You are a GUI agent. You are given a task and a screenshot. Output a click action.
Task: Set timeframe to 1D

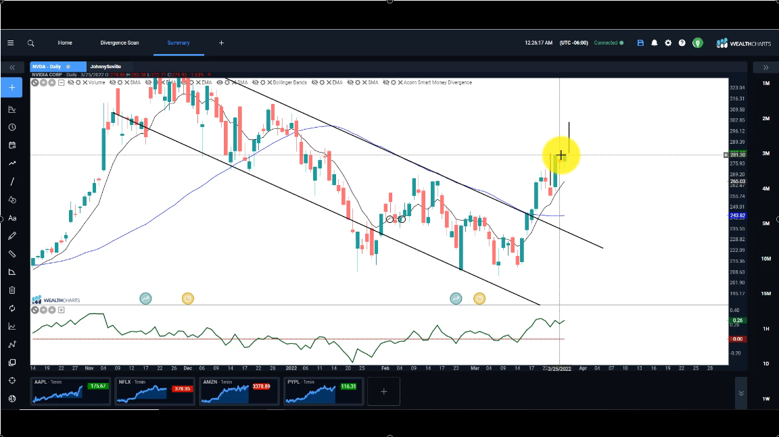765,363
